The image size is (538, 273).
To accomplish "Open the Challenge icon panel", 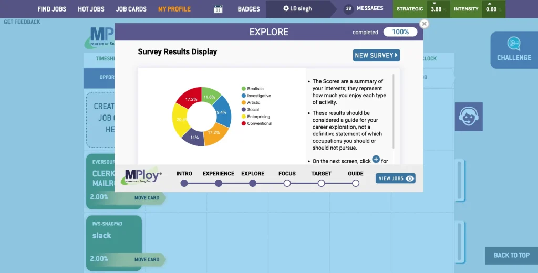I will (x=513, y=50).
